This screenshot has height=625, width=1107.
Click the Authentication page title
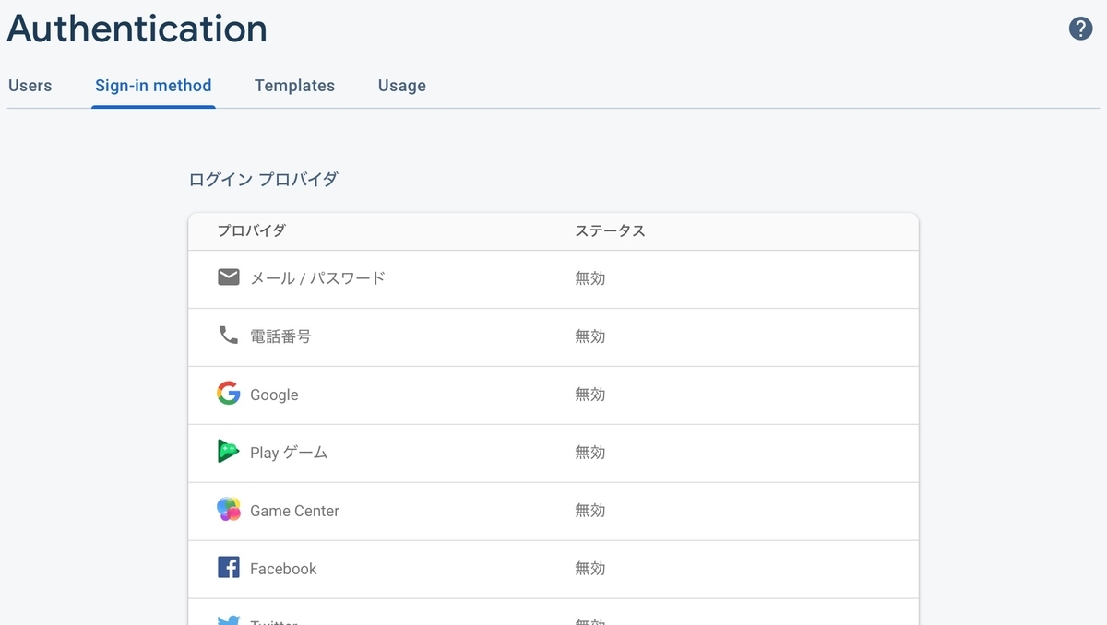[x=137, y=29]
